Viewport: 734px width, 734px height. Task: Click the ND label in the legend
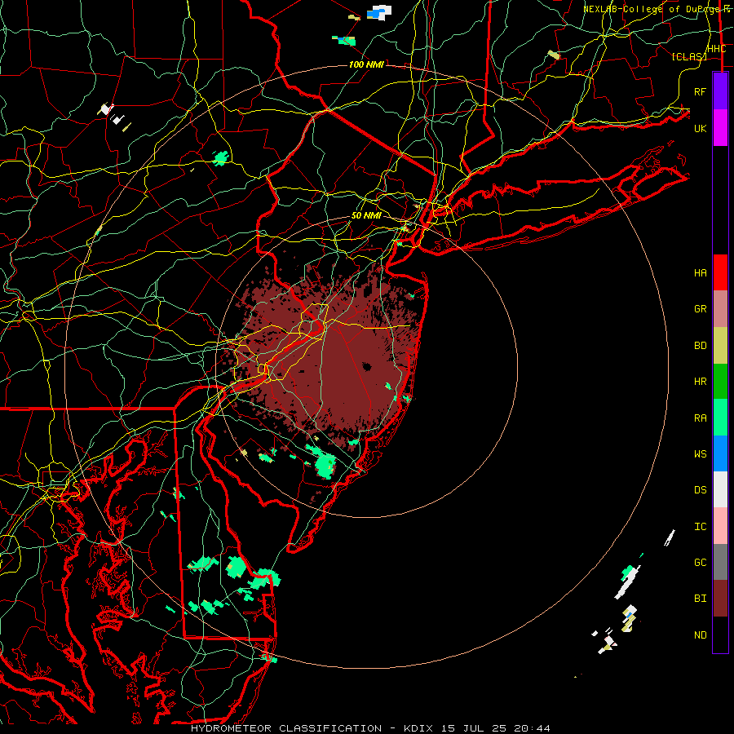[700, 635]
